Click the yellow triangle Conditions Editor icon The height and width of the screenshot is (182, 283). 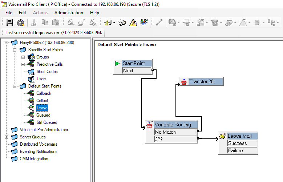[133, 23]
